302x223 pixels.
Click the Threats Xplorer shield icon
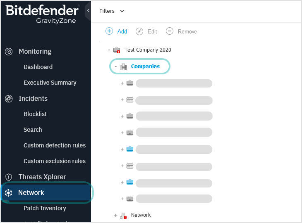click(9, 177)
